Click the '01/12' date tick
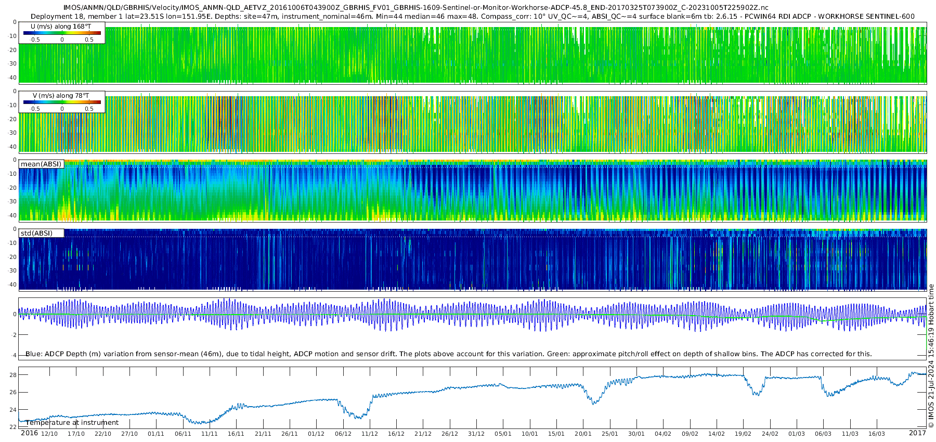The width and height of the screenshot is (936, 442). tap(316, 434)
